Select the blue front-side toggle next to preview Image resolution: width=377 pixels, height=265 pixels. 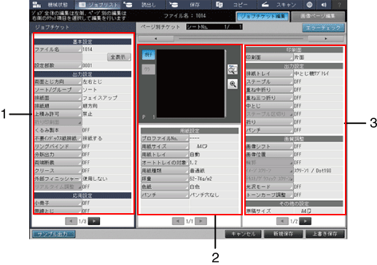[148, 55]
